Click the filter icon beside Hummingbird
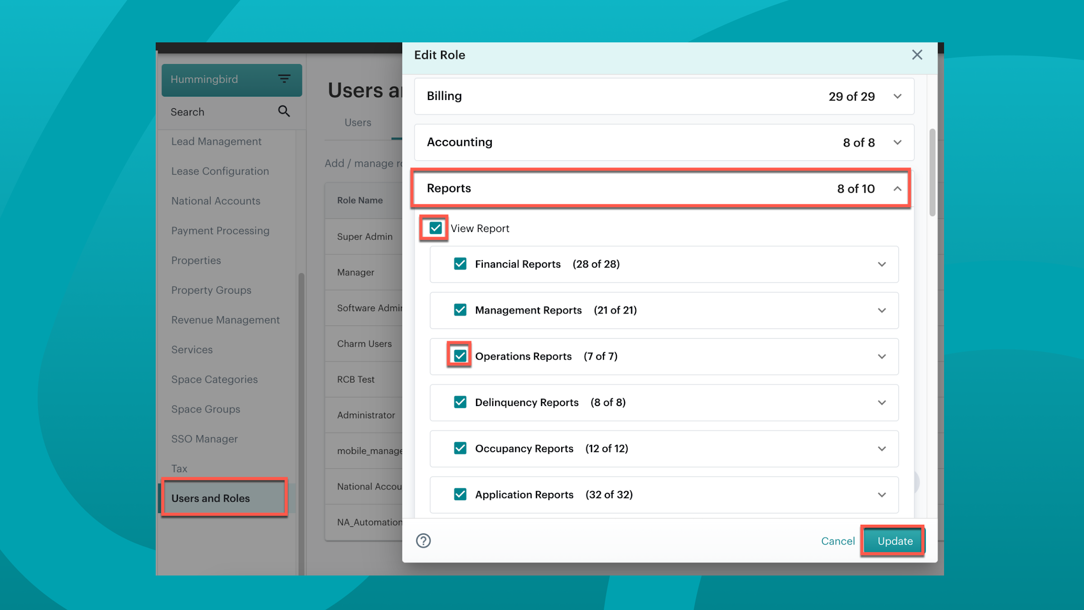The height and width of the screenshot is (610, 1084). pyautogui.click(x=284, y=79)
